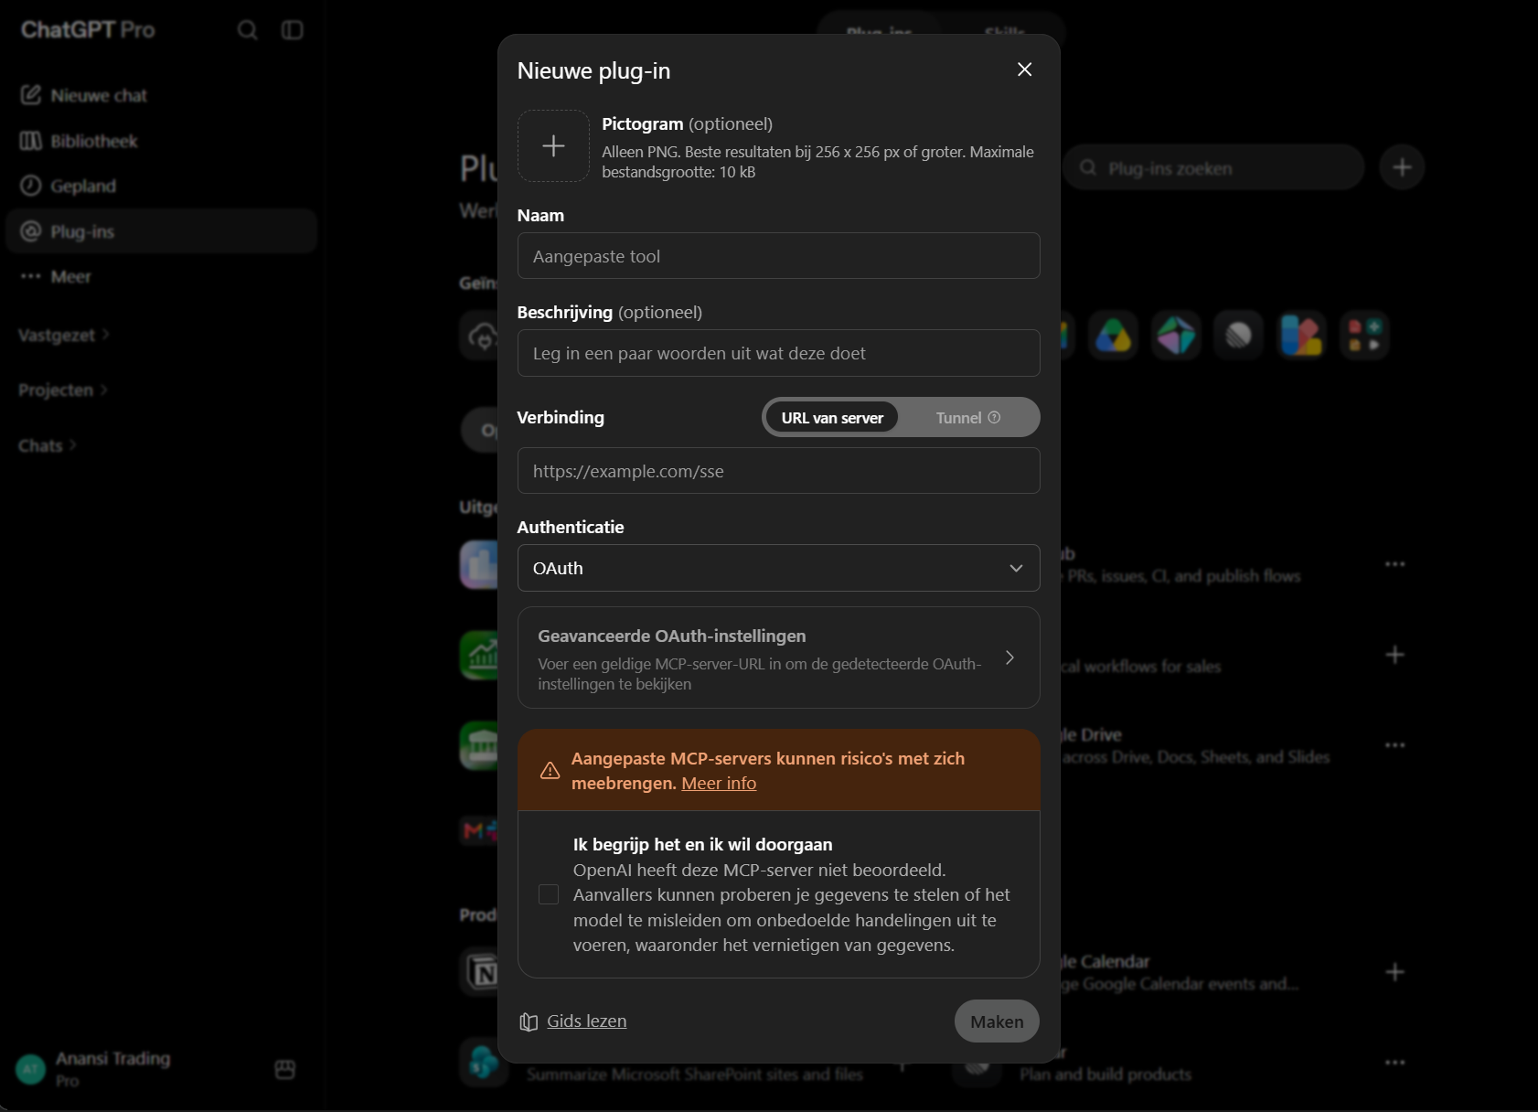Open the Meer info link
Screen dimensions: 1538x1112
coord(719,784)
